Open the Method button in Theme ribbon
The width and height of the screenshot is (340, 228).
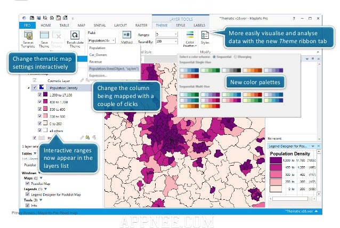pos(127,37)
